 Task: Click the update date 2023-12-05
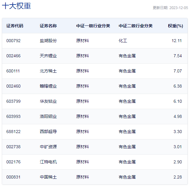click(178, 8)
